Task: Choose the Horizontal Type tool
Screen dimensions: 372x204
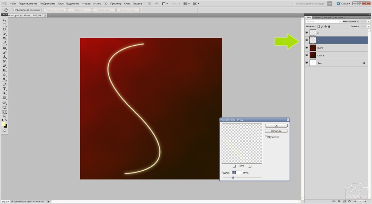Action: (5, 89)
